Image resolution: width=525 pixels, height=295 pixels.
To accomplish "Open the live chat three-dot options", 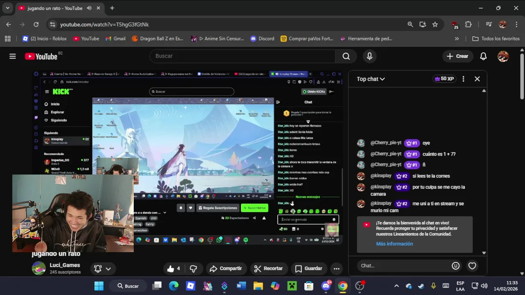I will (463, 79).
